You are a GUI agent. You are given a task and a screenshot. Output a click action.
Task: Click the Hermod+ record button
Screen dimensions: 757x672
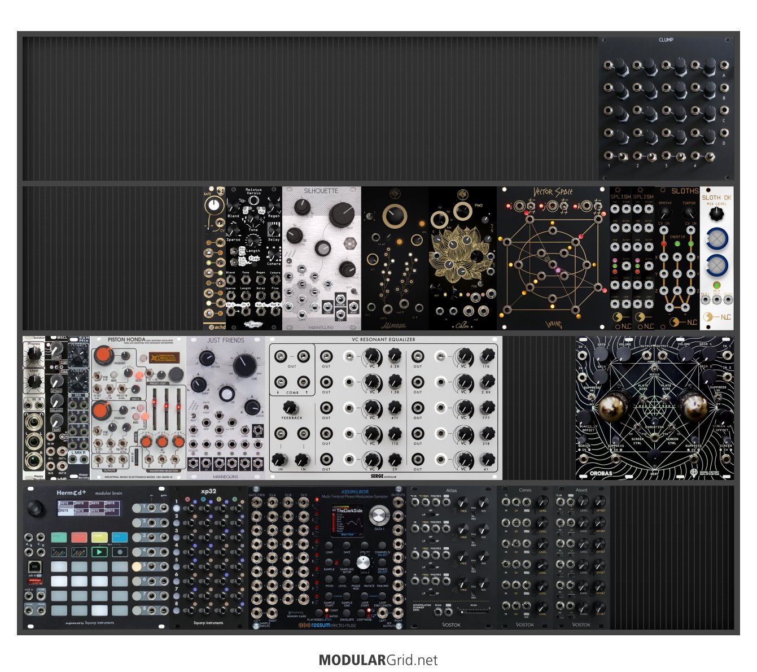click(120, 552)
